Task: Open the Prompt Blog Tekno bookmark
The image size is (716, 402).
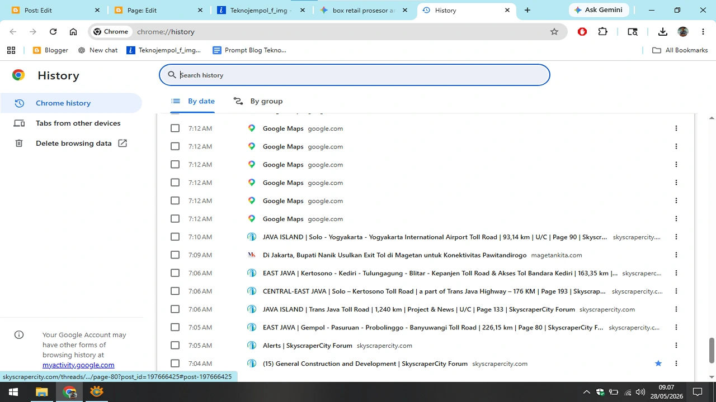Action: 249,50
